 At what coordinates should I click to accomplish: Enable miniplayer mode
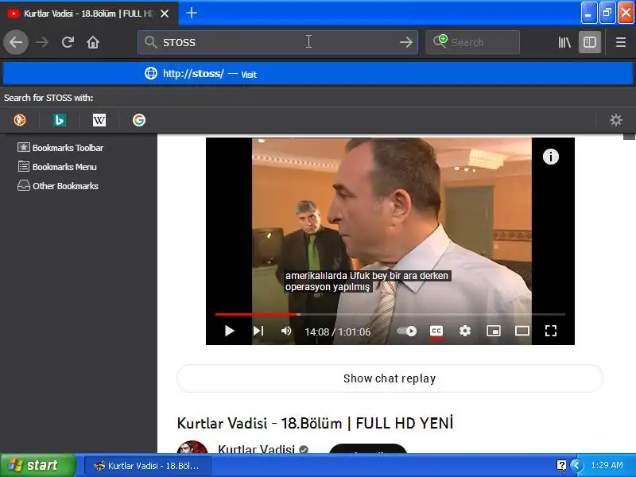coord(493,331)
